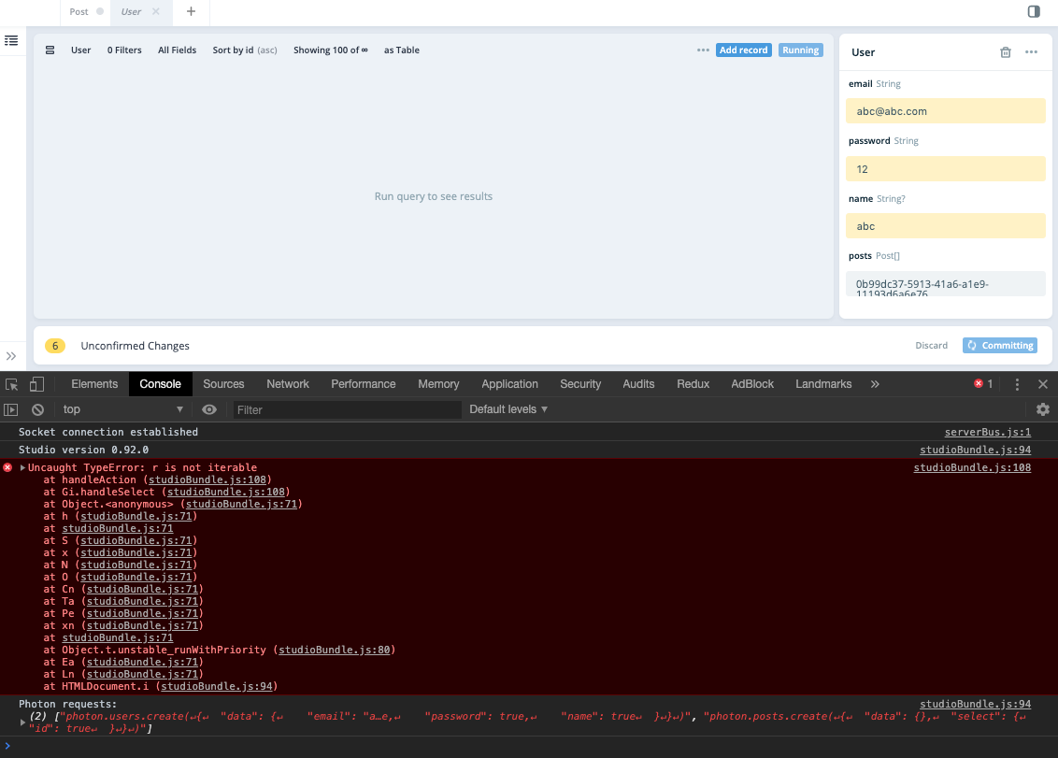1058x758 pixels.
Task: Open the Default levels dropdown
Action: (x=508, y=408)
